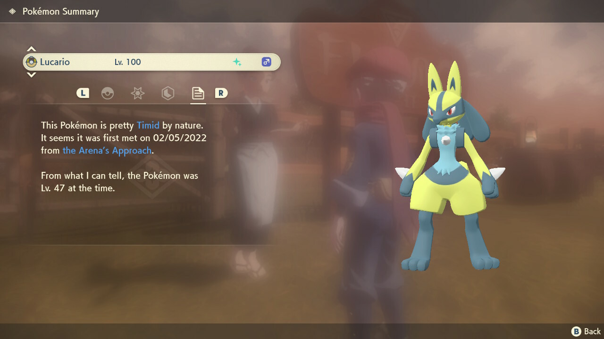
Task: Click the Pokémon Summary title
Action: 61,11
